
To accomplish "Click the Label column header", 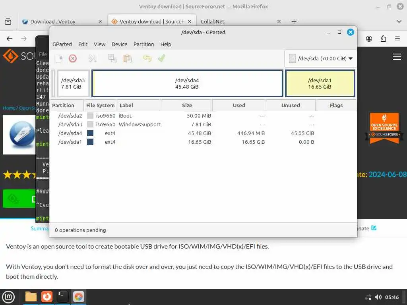I will (x=140, y=106).
